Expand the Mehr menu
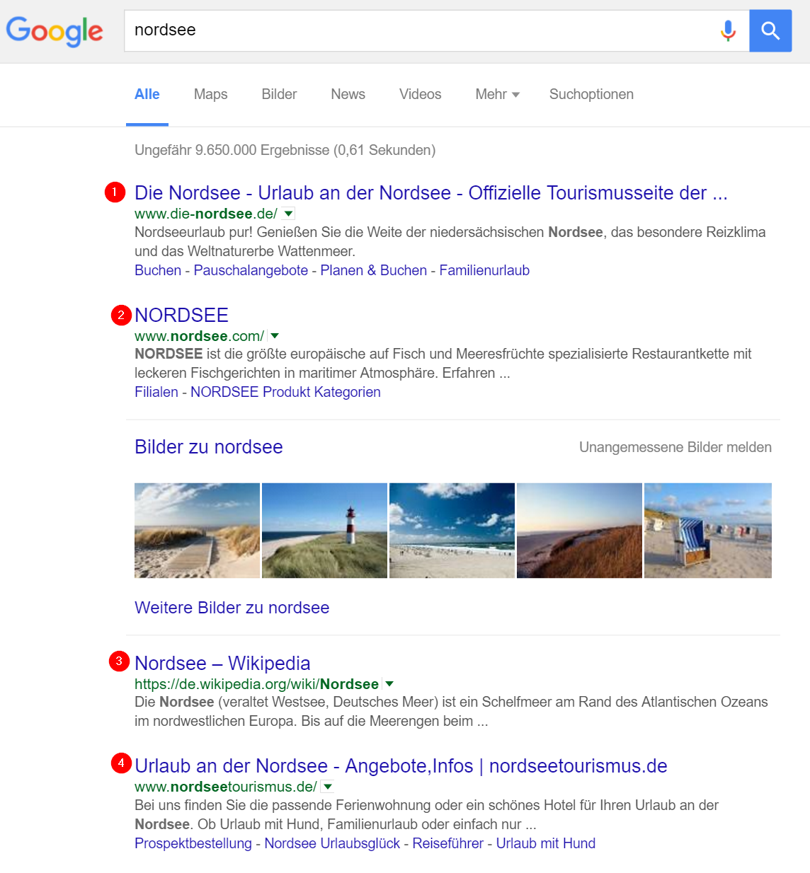The height and width of the screenshot is (873, 810). click(x=497, y=94)
